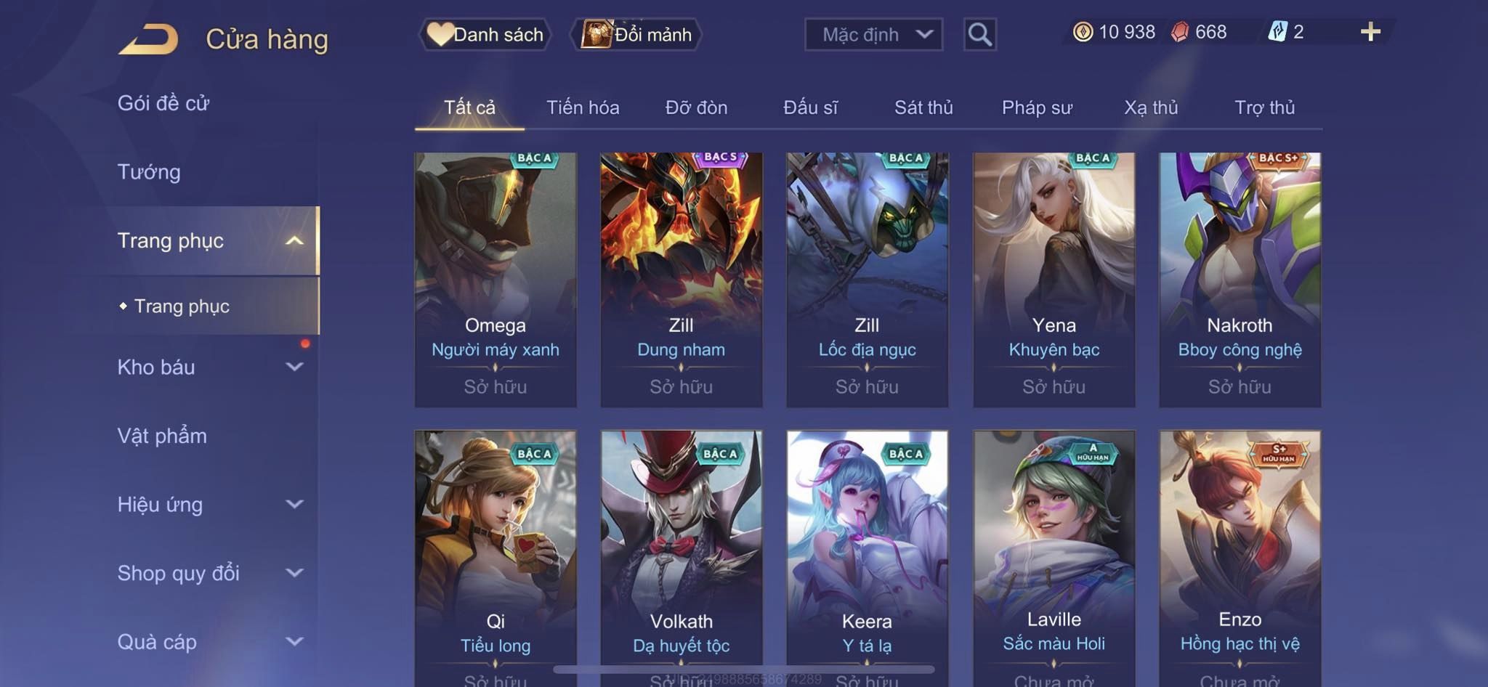This screenshot has width=1488, height=687.
Task: Click the red ruby currency icon
Action: pos(1180,32)
